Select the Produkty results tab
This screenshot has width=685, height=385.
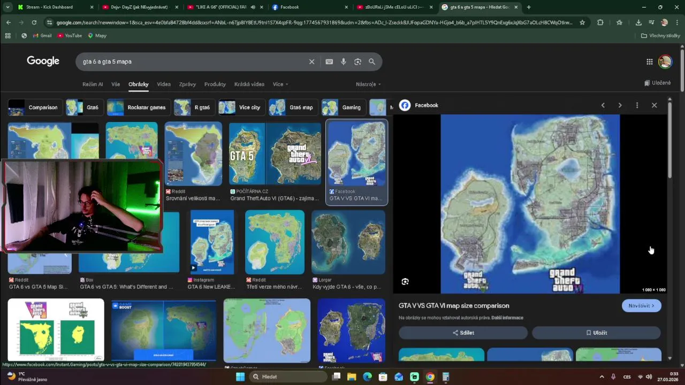(x=215, y=84)
